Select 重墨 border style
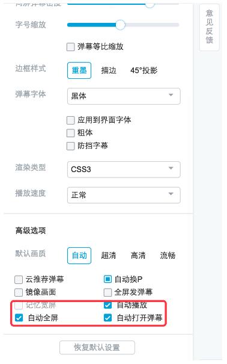 pos(79,70)
